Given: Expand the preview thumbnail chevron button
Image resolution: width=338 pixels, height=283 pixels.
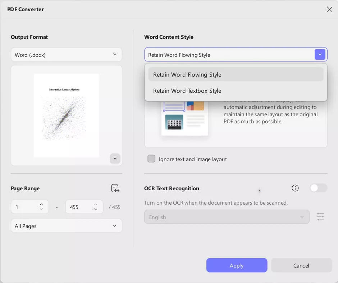Looking at the screenshot, I should tap(115, 159).
